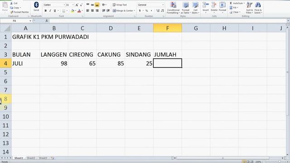Select column G header
The image size is (290, 163).
pos(196,28)
